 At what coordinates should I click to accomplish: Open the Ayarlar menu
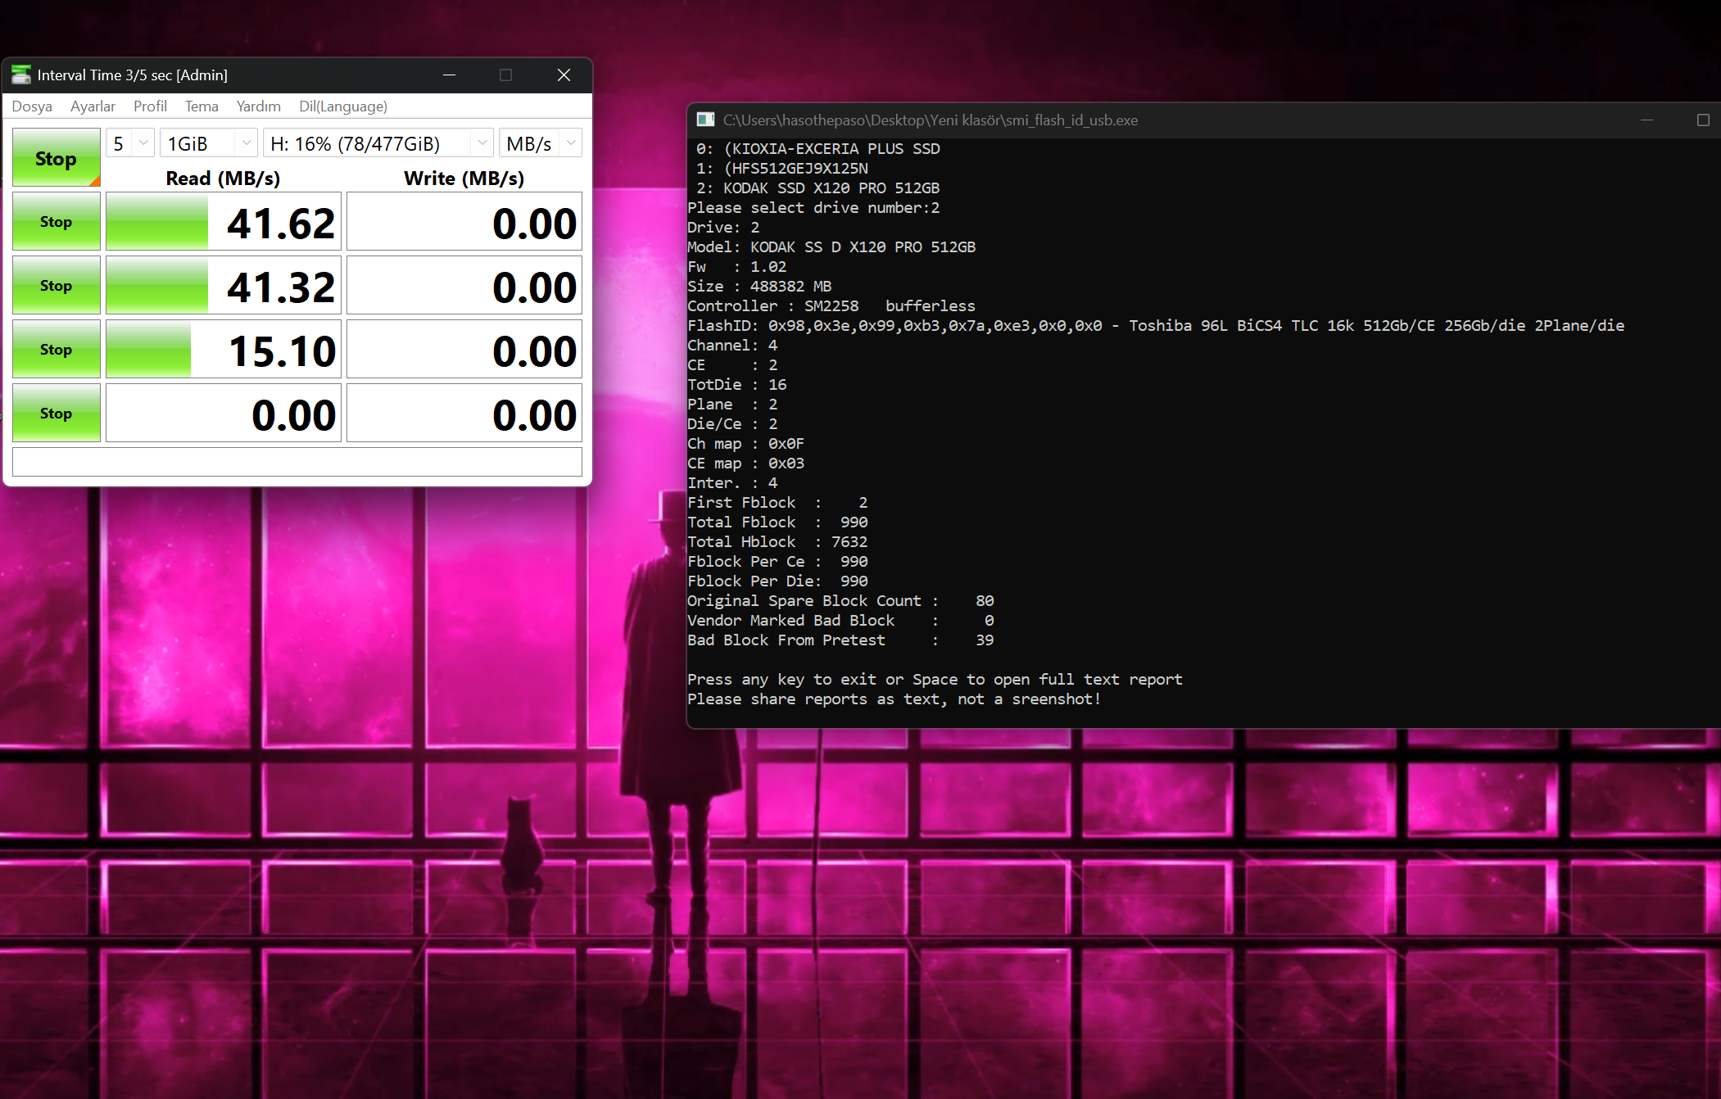pyautogui.click(x=93, y=106)
